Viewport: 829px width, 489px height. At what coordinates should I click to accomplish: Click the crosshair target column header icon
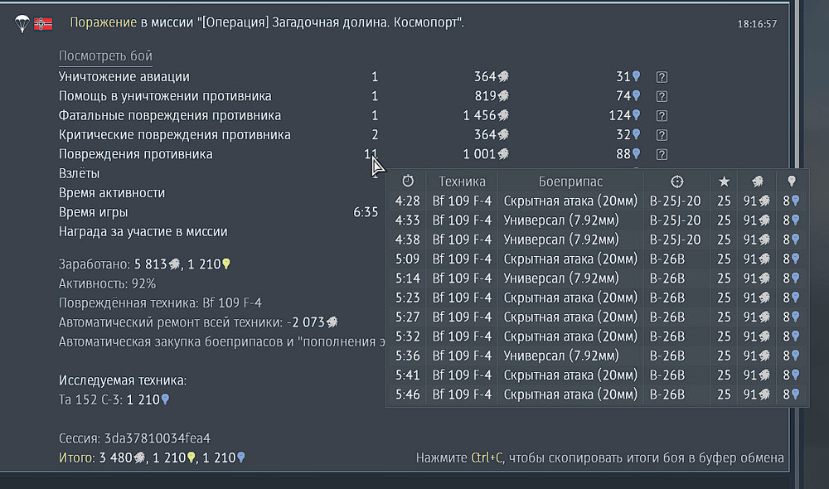[x=676, y=182]
